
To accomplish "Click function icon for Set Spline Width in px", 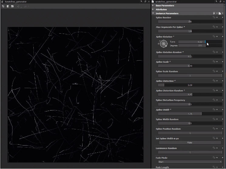I will tap(214, 138).
